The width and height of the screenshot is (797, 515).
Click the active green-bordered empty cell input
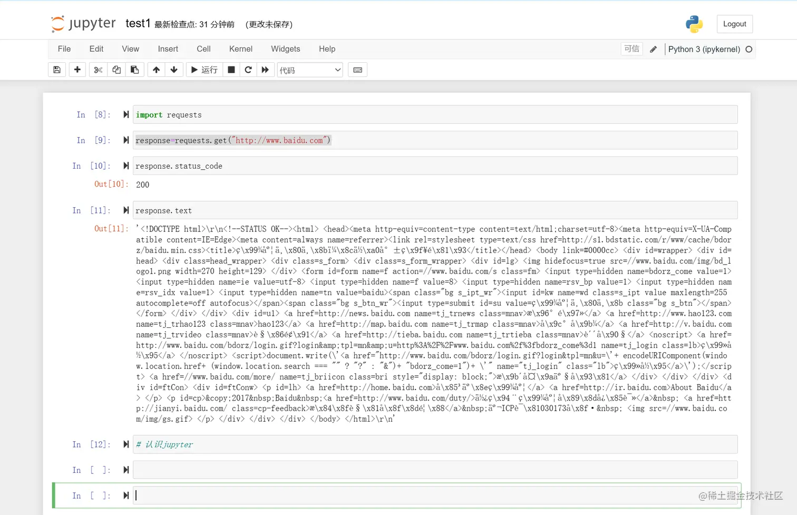[x=435, y=495]
